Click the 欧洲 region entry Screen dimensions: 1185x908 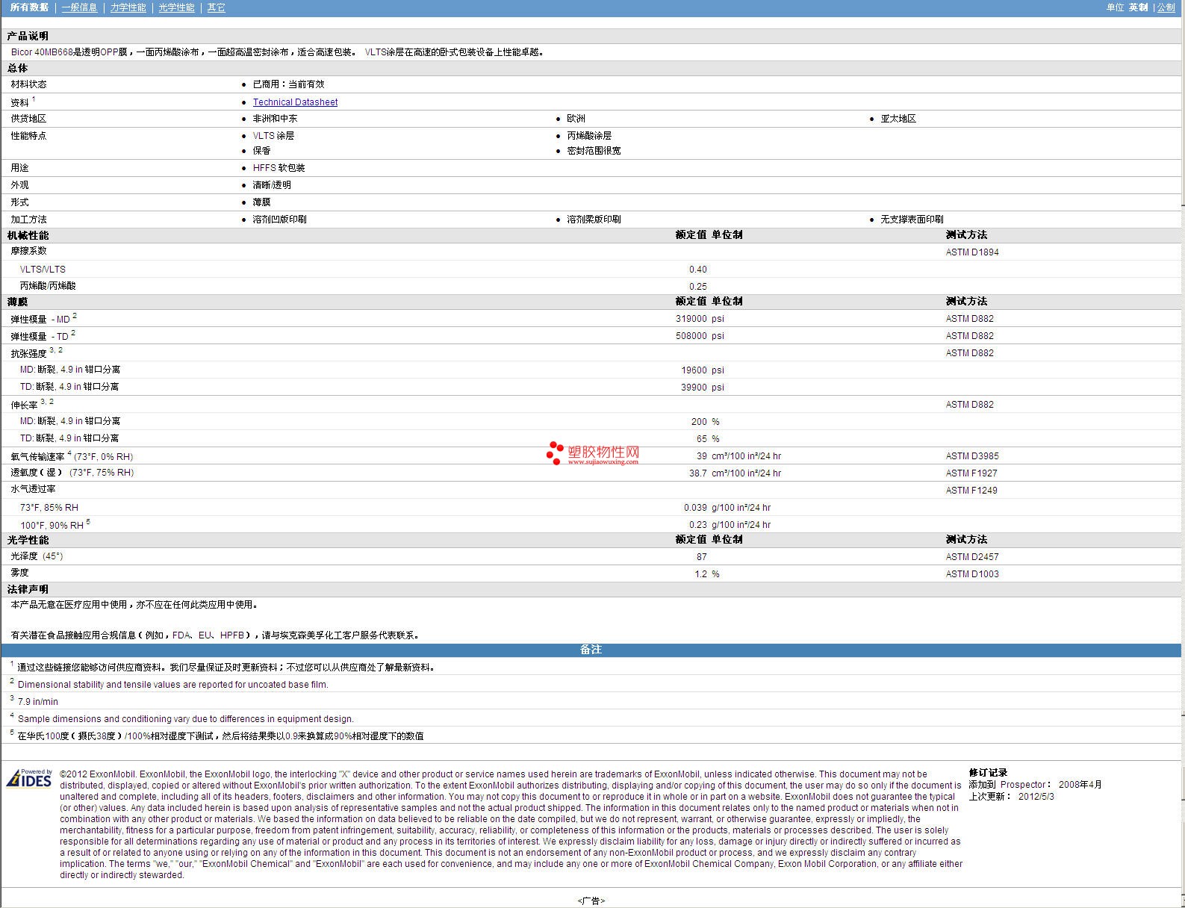(576, 119)
